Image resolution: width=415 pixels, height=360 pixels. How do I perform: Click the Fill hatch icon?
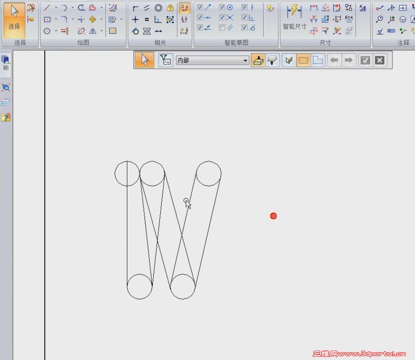[113, 31]
